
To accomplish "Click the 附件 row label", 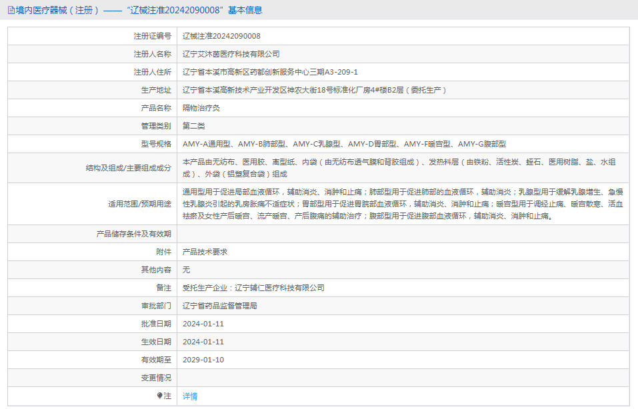I will click(163, 252).
